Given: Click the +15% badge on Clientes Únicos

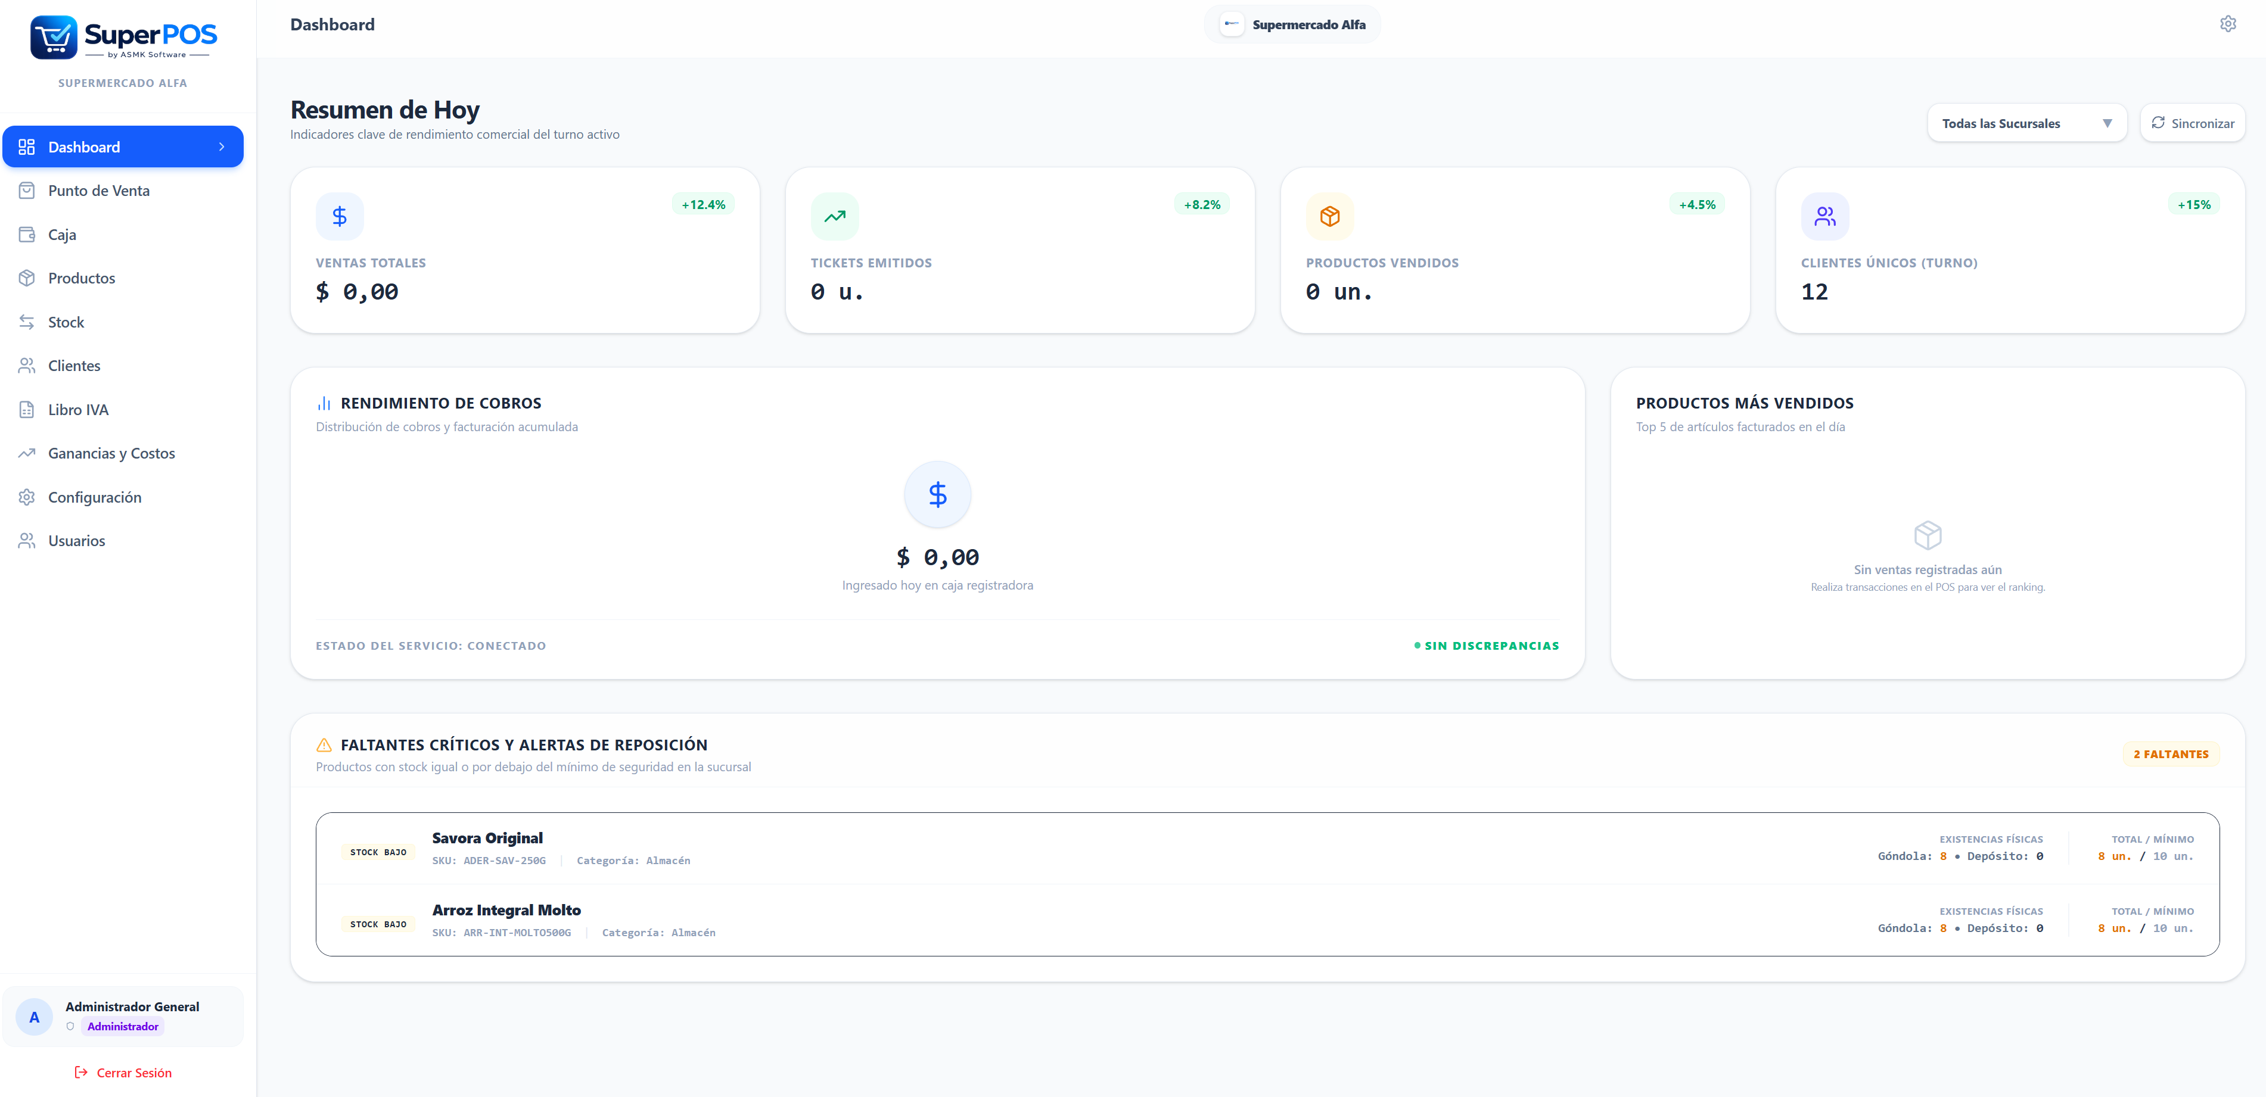Looking at the screenshot, I should 2194,205.
